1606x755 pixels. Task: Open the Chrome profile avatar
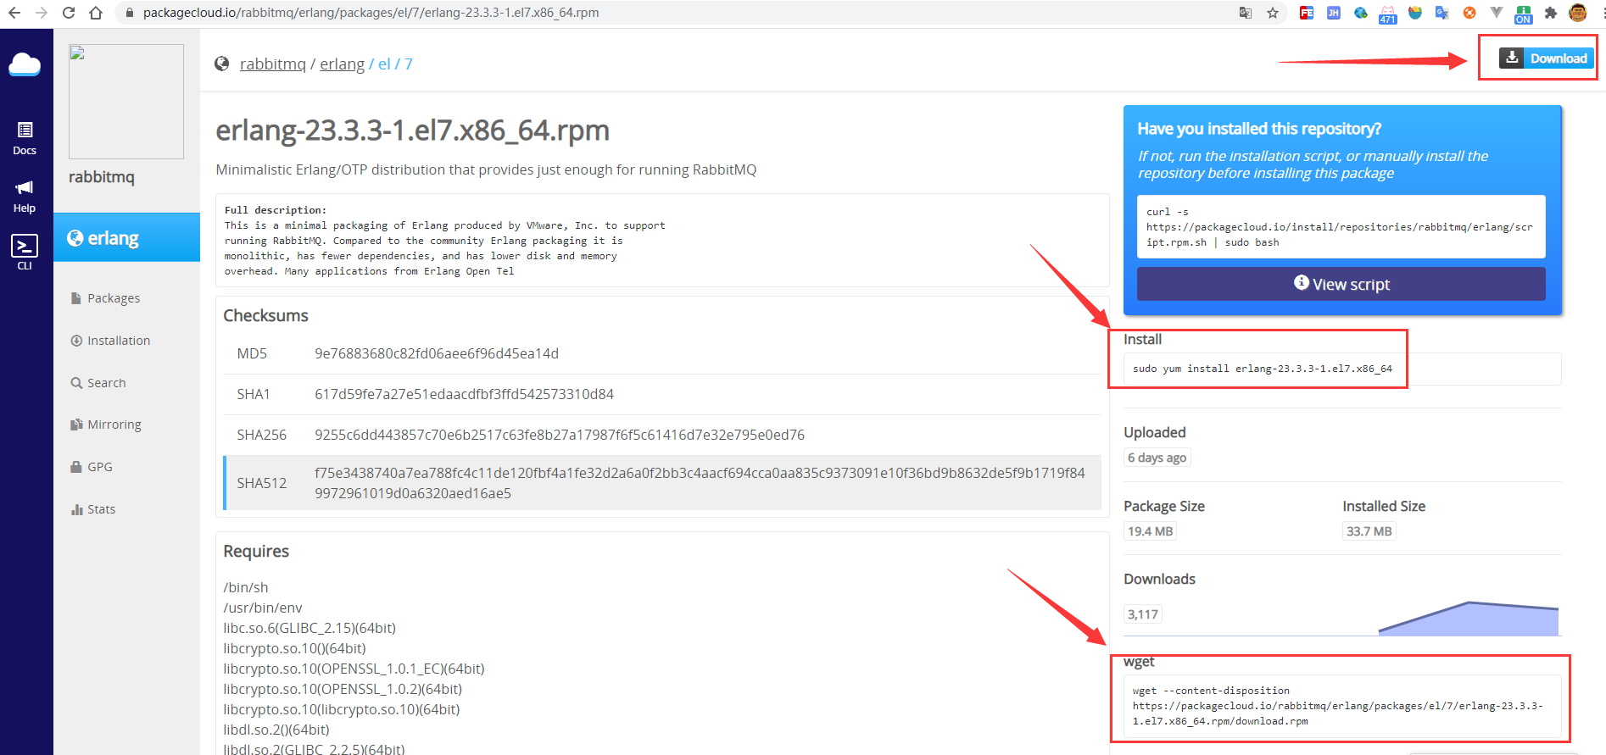pyautogui.click(x=1578, y=13)
